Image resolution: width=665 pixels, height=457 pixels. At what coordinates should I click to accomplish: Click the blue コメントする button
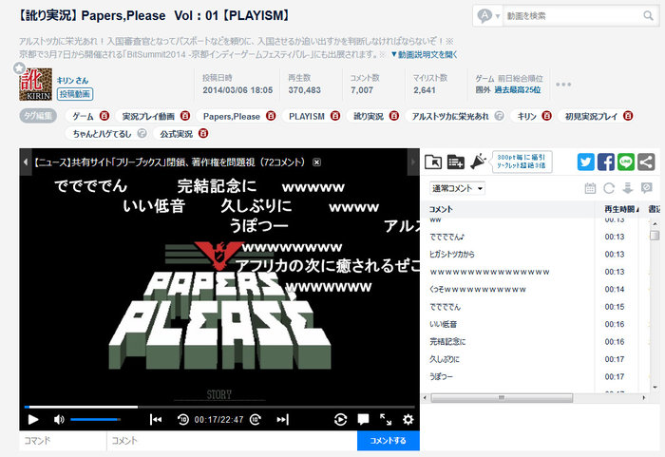(x=388, y=441)
